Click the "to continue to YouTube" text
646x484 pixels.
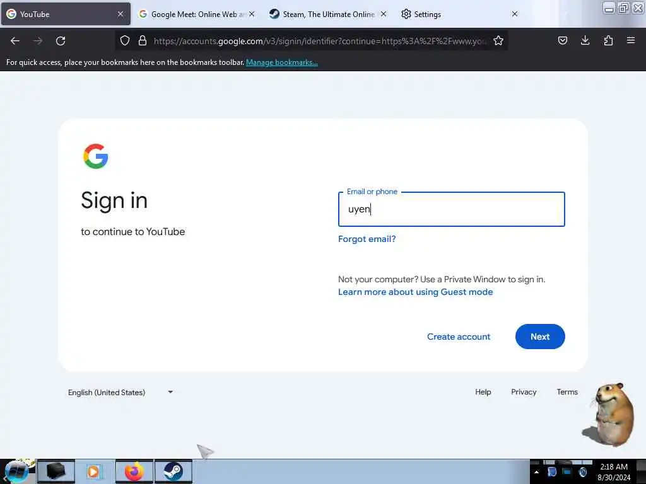(x=133, y=232)
